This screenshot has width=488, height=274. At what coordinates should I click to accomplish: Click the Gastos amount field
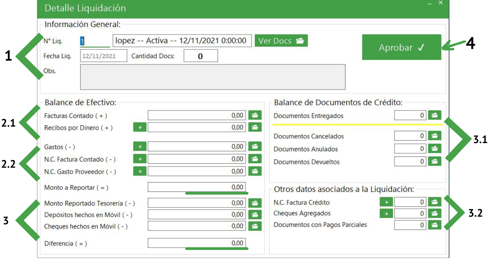[196, 147]
